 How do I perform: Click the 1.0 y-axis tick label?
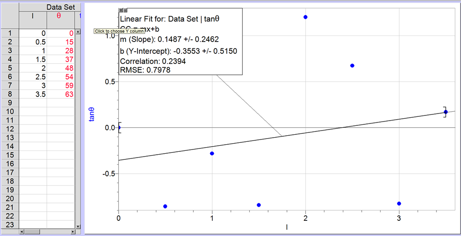pyautogui.click(x=110, y=35)
